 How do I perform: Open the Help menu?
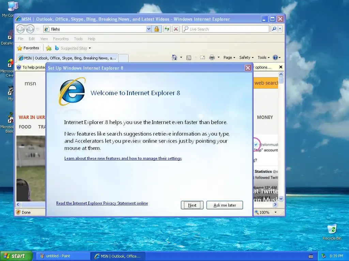pyautogui.click(x=91, y=39)
